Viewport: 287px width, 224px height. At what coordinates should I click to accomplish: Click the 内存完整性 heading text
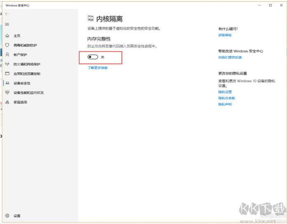point(99,39)
